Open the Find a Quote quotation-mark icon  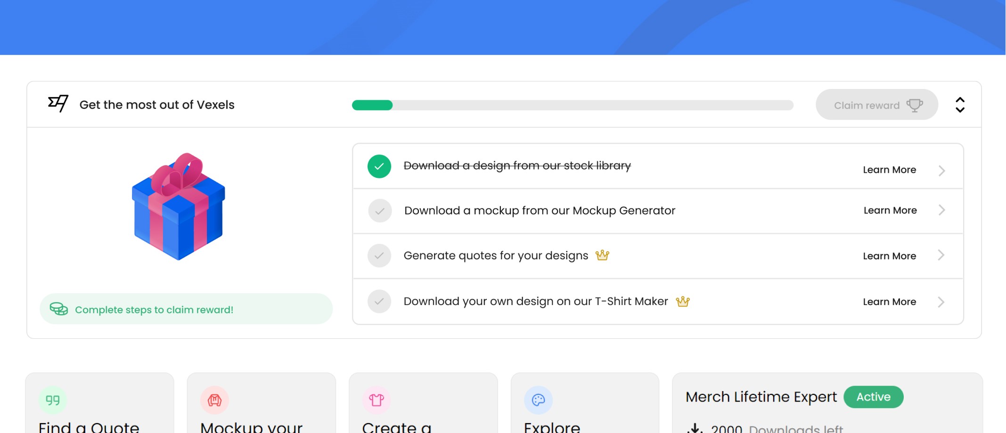[x=53, y=400]
